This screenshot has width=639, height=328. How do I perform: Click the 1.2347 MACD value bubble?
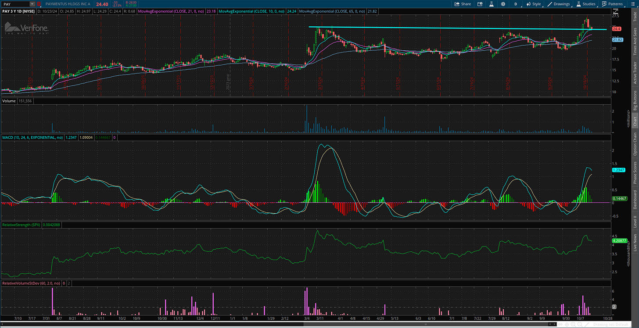tap(618, 170)
